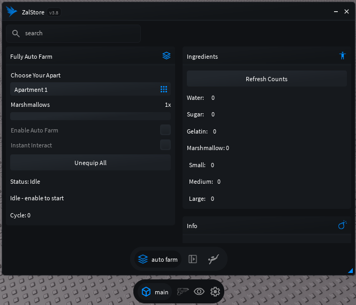Open the sidebar panel sub-tab icon

(x=193, y=260)
